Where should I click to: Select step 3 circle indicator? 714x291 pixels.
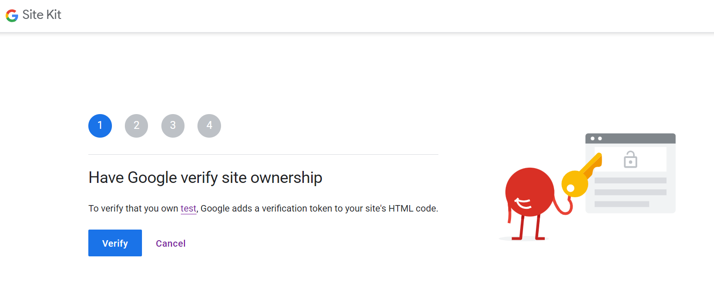pyautogui.click(x=173, y=126)
